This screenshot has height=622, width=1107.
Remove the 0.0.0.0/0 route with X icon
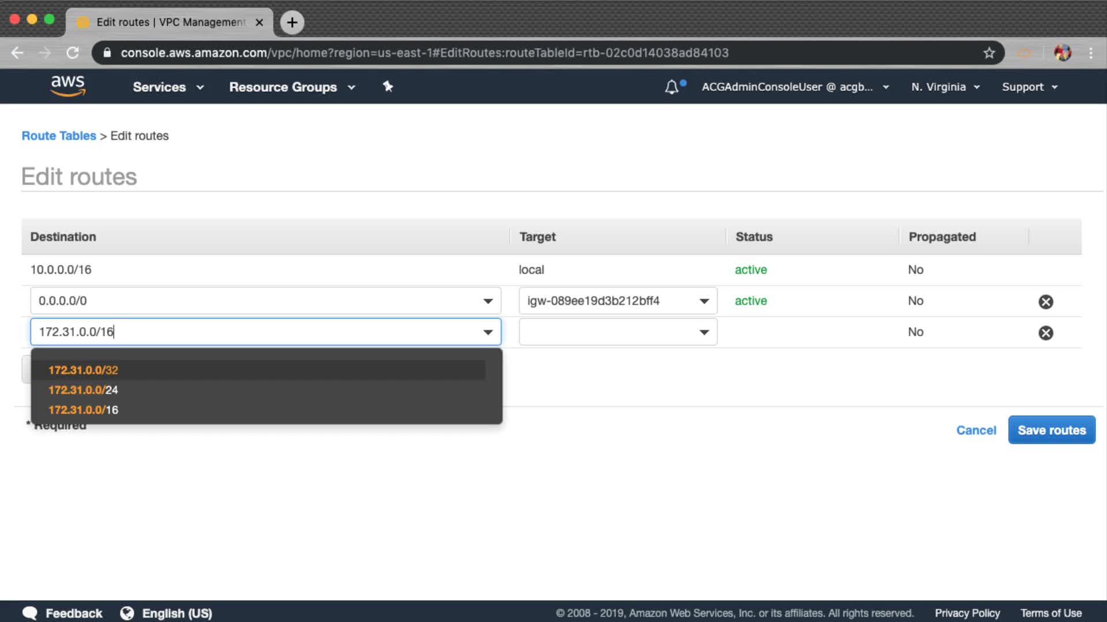click(x=1045, y=302)
